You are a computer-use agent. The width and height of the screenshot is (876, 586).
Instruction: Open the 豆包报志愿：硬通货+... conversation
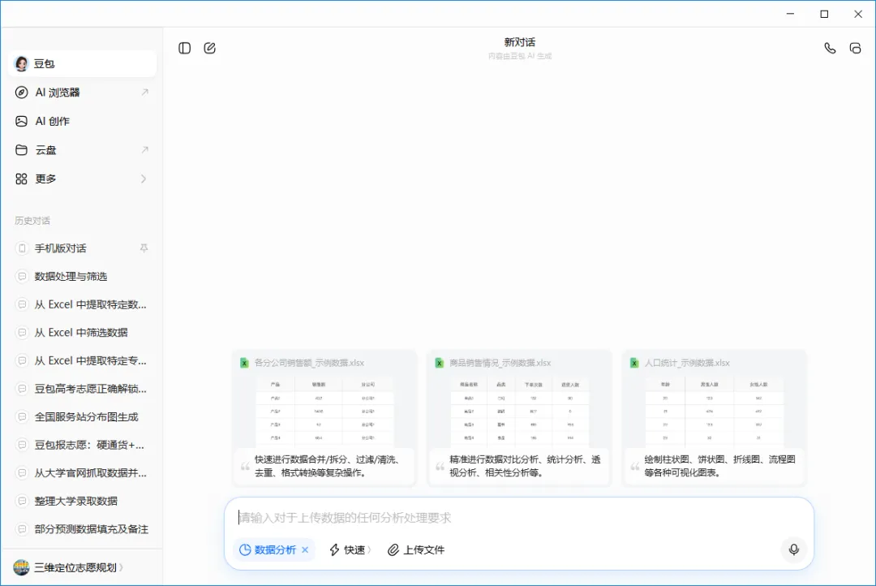click(83, 445)
